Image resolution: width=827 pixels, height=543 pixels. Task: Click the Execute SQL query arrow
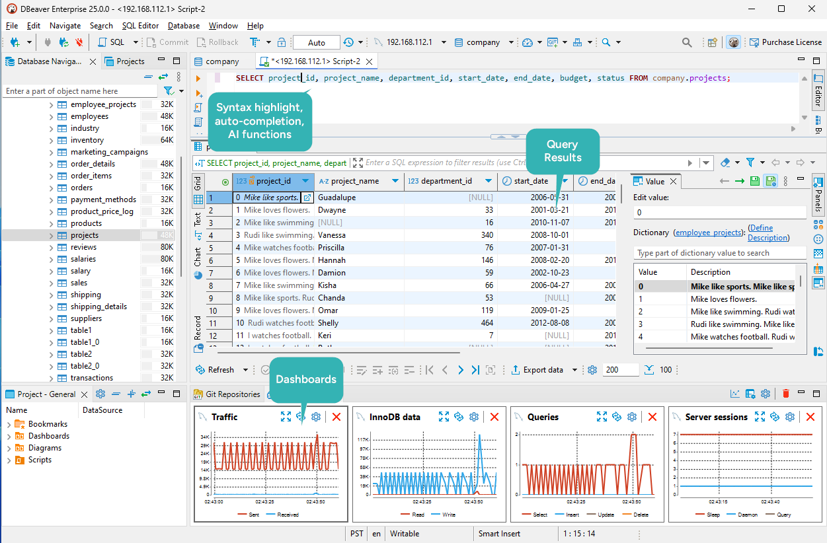click(x=198, y=79)
